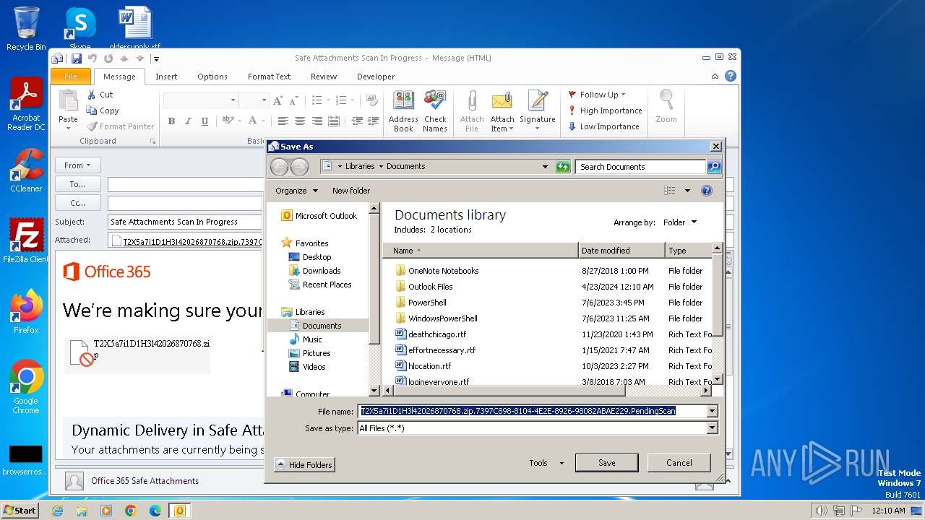Select Music library
Screen dimensions: 925x520
pos(306,339)
